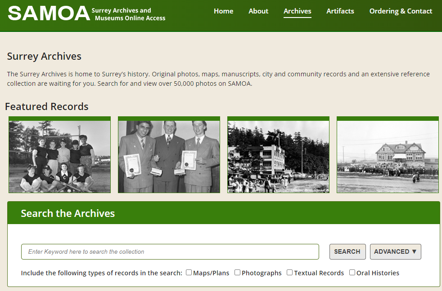Check the Textual Records option

pyautogui.click(x=290, y=273)
